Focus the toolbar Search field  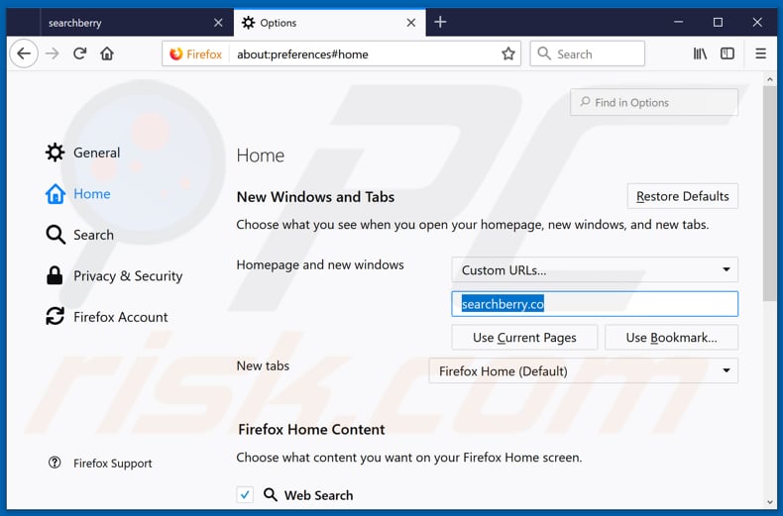tap(587, 53)
